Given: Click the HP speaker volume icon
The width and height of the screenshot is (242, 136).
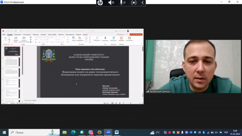Looking at the screenshot, I should click(x=111, y=3).
